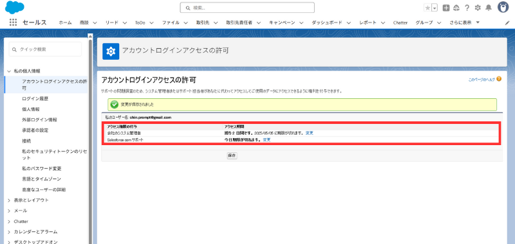
Task: Expand the カレンダーとアラーム section
Action: tap(9, 232)
